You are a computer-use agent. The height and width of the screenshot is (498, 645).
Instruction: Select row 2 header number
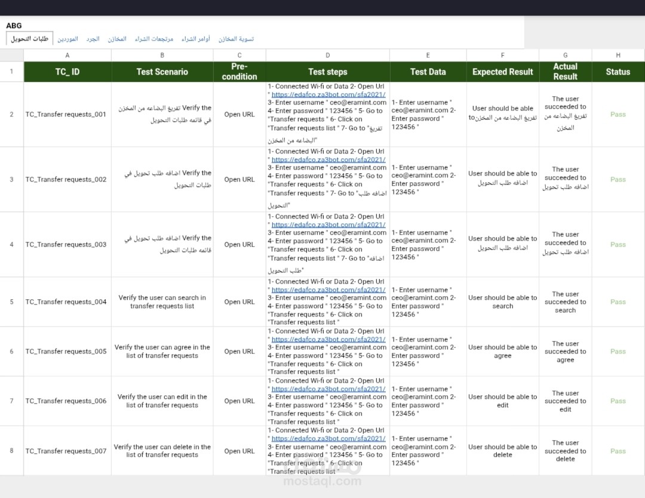coord(11,114)
